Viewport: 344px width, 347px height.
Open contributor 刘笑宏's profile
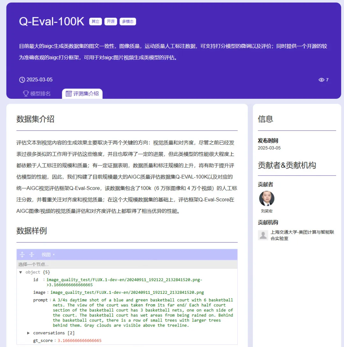[x=267, y=211]
